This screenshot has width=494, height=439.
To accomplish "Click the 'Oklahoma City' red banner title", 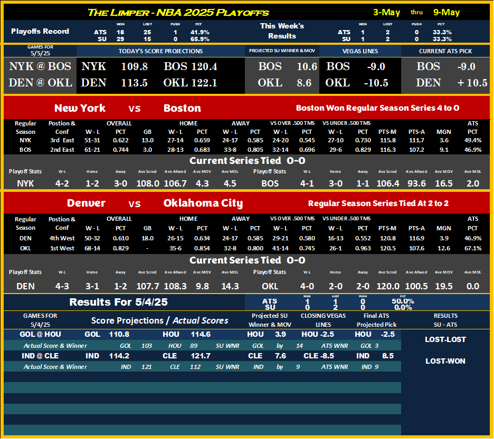I will tap(203, 203).
